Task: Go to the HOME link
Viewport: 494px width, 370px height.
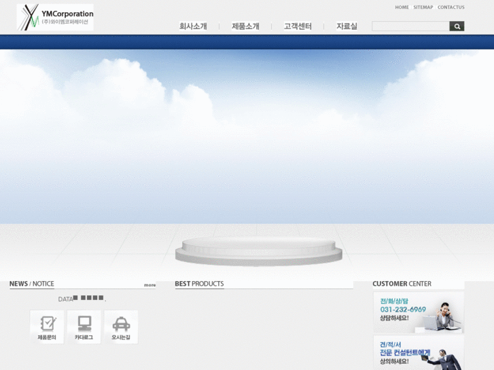Action: (x=402, y=7)
